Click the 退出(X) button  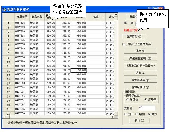[x=140, y=73]
